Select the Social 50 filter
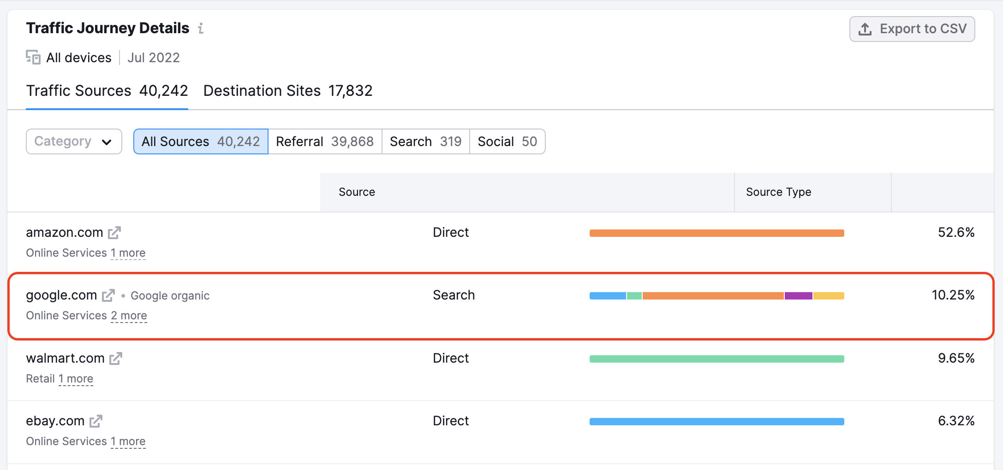The width and height of the screenshot is (1003, 470). [x=507, y=141]
